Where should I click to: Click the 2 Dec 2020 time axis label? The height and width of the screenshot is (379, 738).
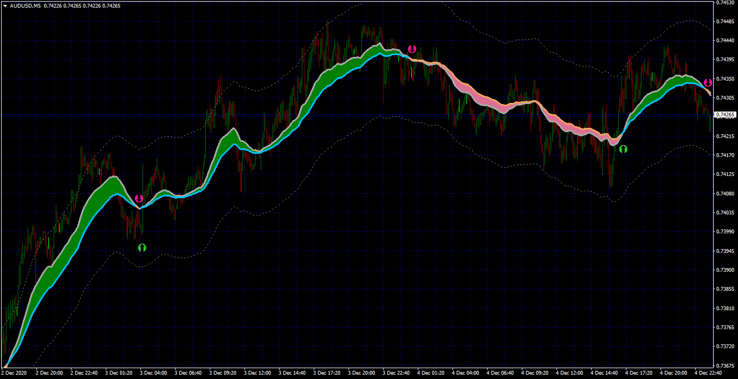coord(15,373)
